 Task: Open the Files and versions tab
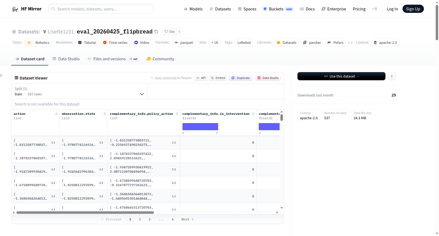coord(113,59)
